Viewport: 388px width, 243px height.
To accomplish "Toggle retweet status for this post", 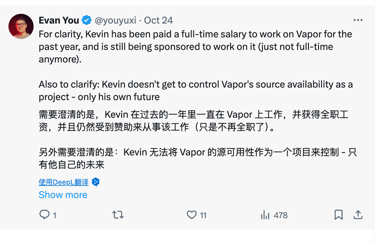I will [x=118, y=215].
